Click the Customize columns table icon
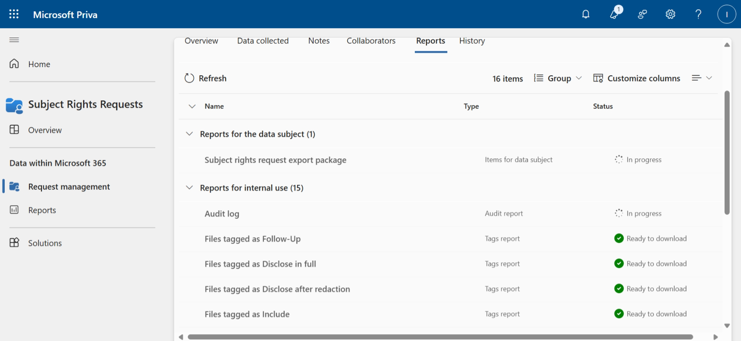 [598, 78]
